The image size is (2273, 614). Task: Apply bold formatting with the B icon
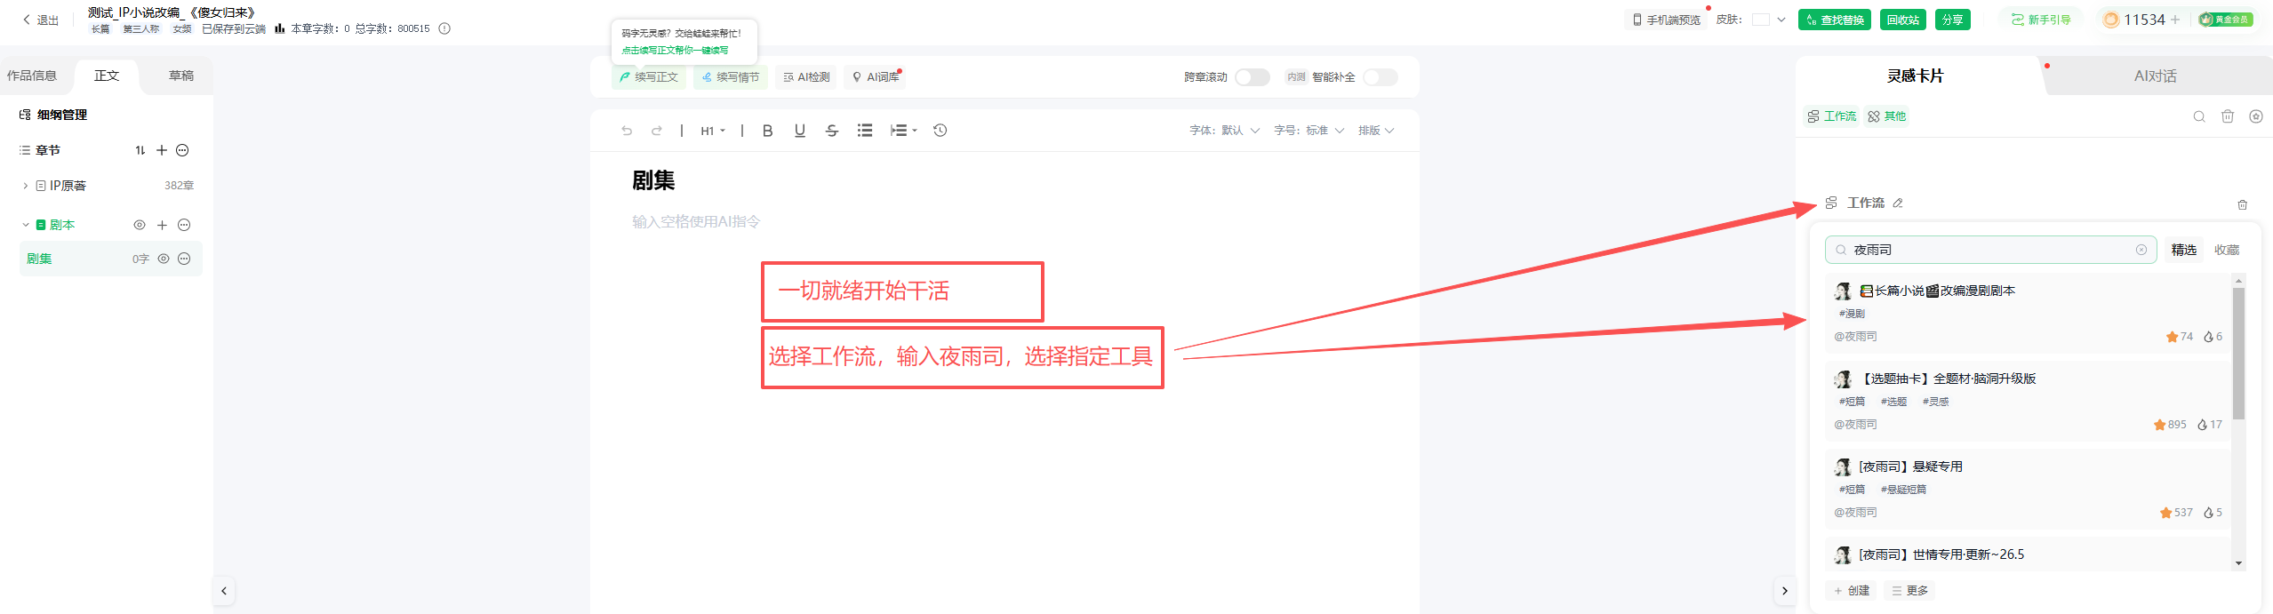click(x=768, y=131)
